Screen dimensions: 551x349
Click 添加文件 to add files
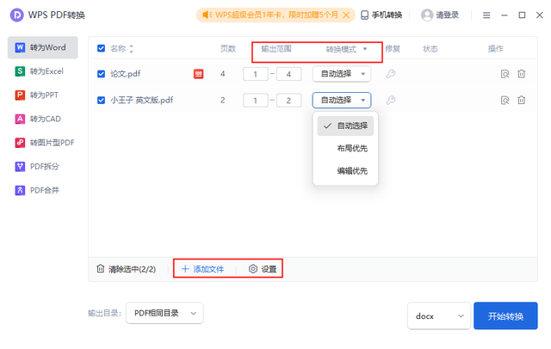202,269
